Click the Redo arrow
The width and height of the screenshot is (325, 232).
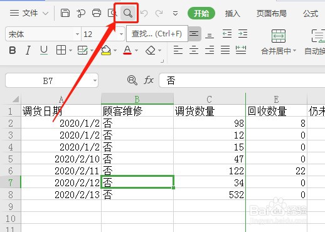pos(159,13)
